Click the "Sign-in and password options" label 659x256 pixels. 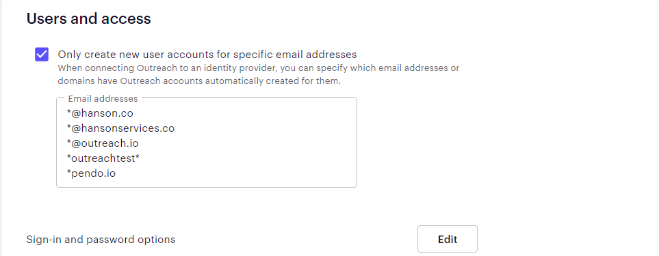click(x=101, y=240)
